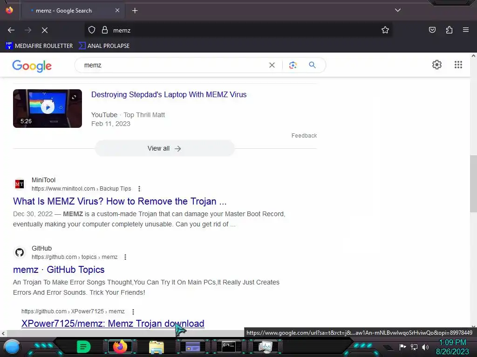Open the Save to Pocket icon
The height and width of the screenshot is (357, 477).
pos(432,30)
